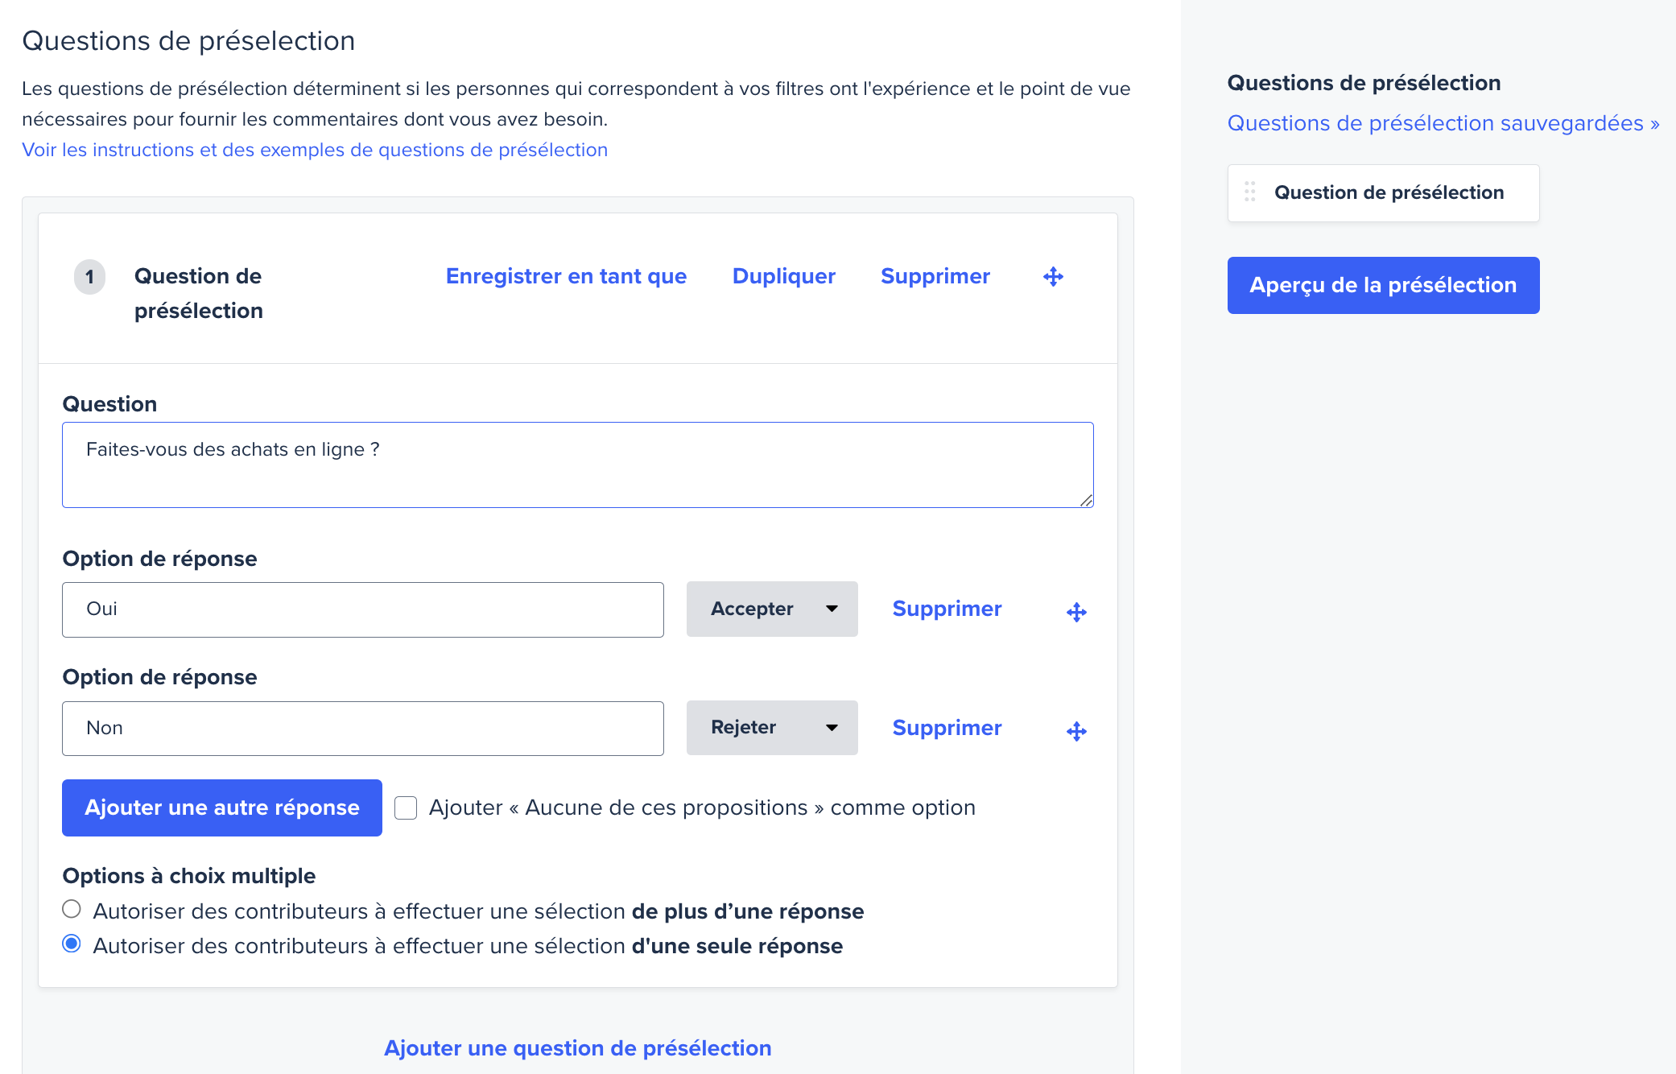Click the move icon beside the Oui answer

pyautogui.click(x=1076, y=613)
